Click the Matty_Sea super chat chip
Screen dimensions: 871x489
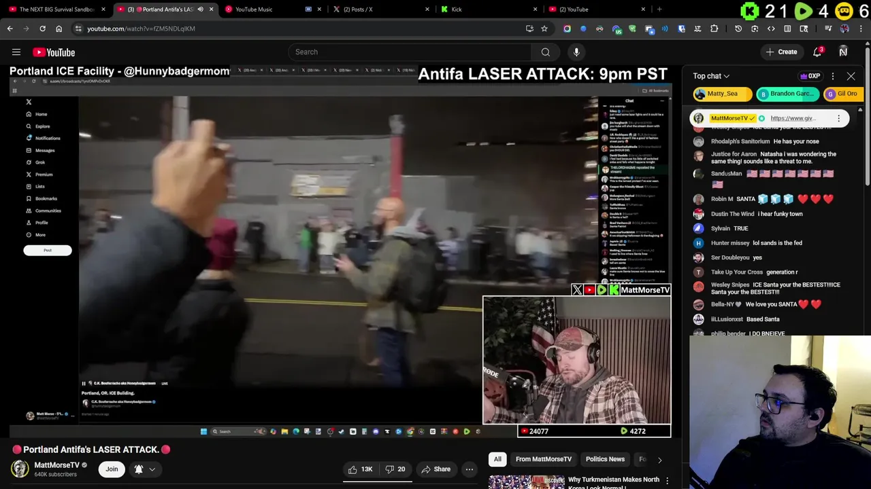722,94
